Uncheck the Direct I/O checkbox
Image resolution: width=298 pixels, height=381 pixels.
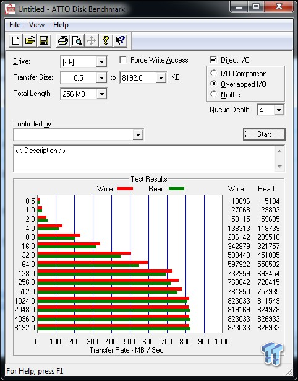tap(213, 59)
